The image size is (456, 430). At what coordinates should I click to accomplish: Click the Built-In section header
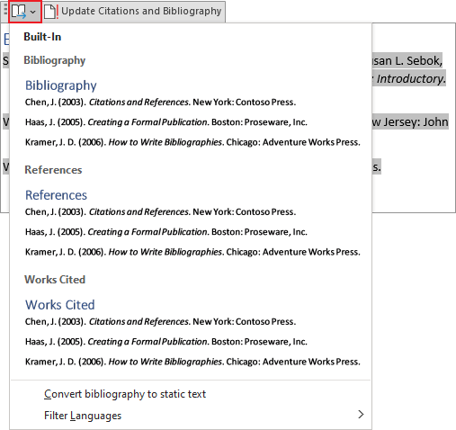(x=42, y=37)
